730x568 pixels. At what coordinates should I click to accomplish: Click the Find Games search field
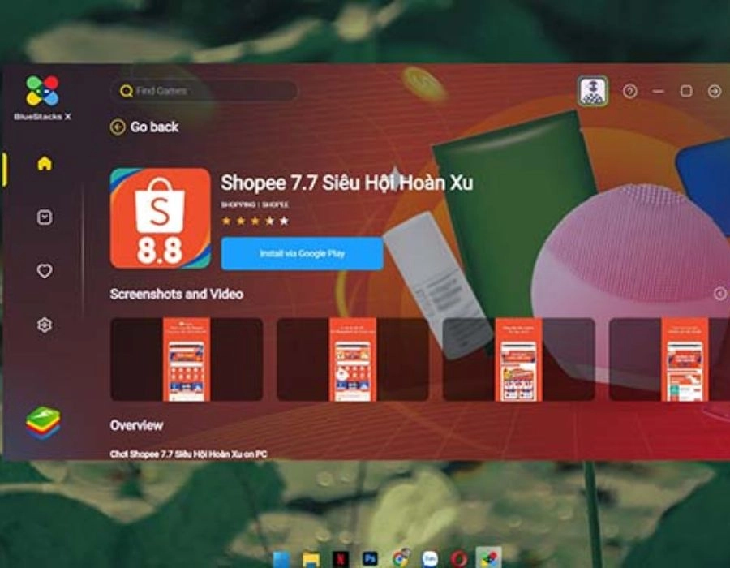coord(203,91)
